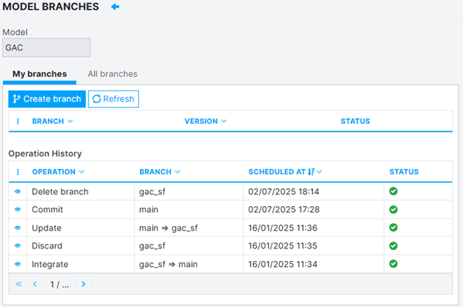
Task: Select 'Delete branch' operation cell
Action: (x=80, y=191)
